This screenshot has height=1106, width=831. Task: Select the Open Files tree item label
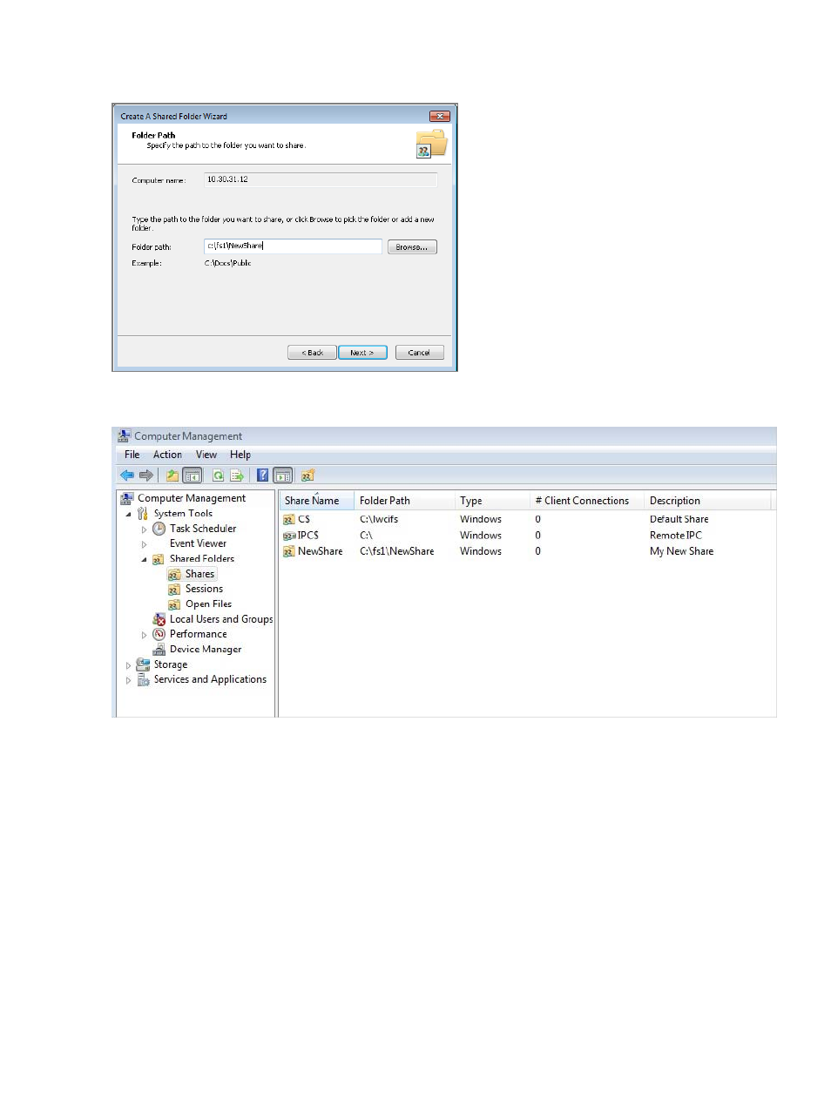click(208, 604)
